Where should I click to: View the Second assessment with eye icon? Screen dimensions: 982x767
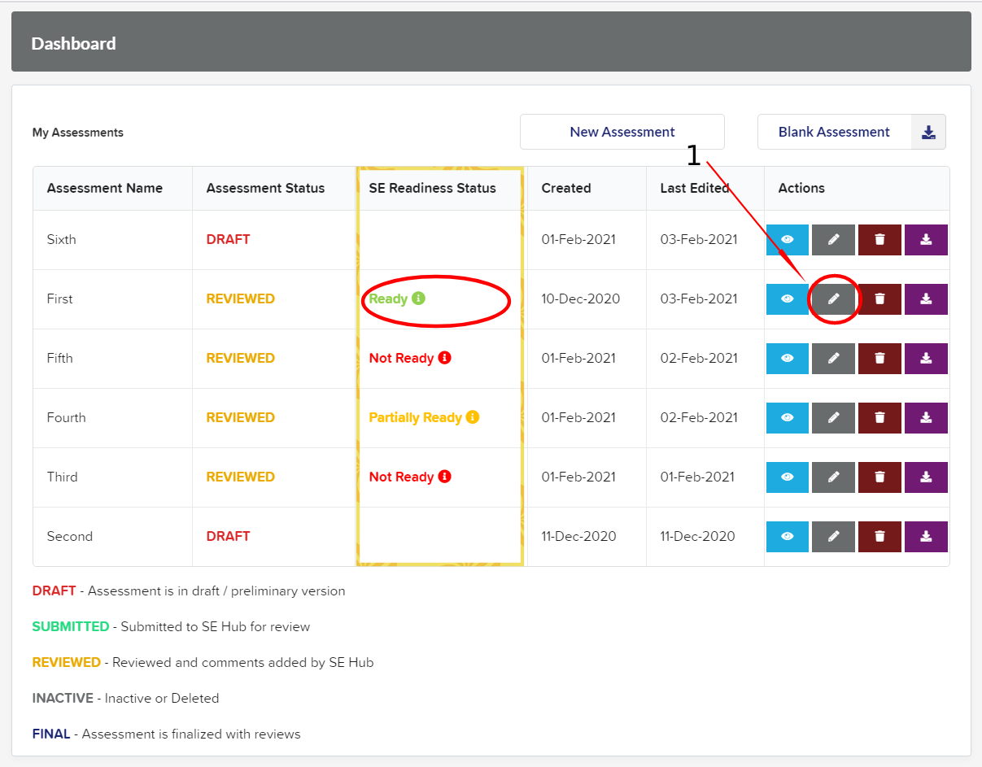click(x=788, y=537)
